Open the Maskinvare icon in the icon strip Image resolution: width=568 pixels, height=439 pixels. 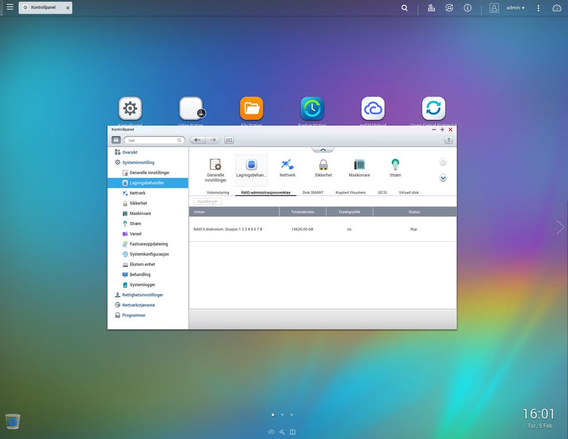[x=359, y=165]
